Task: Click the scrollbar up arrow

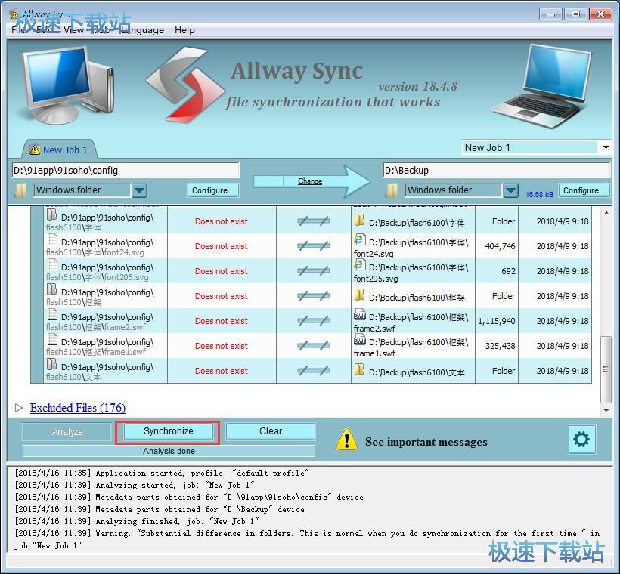Action: click(x=606, y=213)
